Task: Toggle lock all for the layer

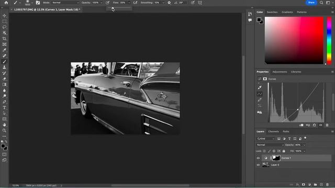Action: coord(284,151)
